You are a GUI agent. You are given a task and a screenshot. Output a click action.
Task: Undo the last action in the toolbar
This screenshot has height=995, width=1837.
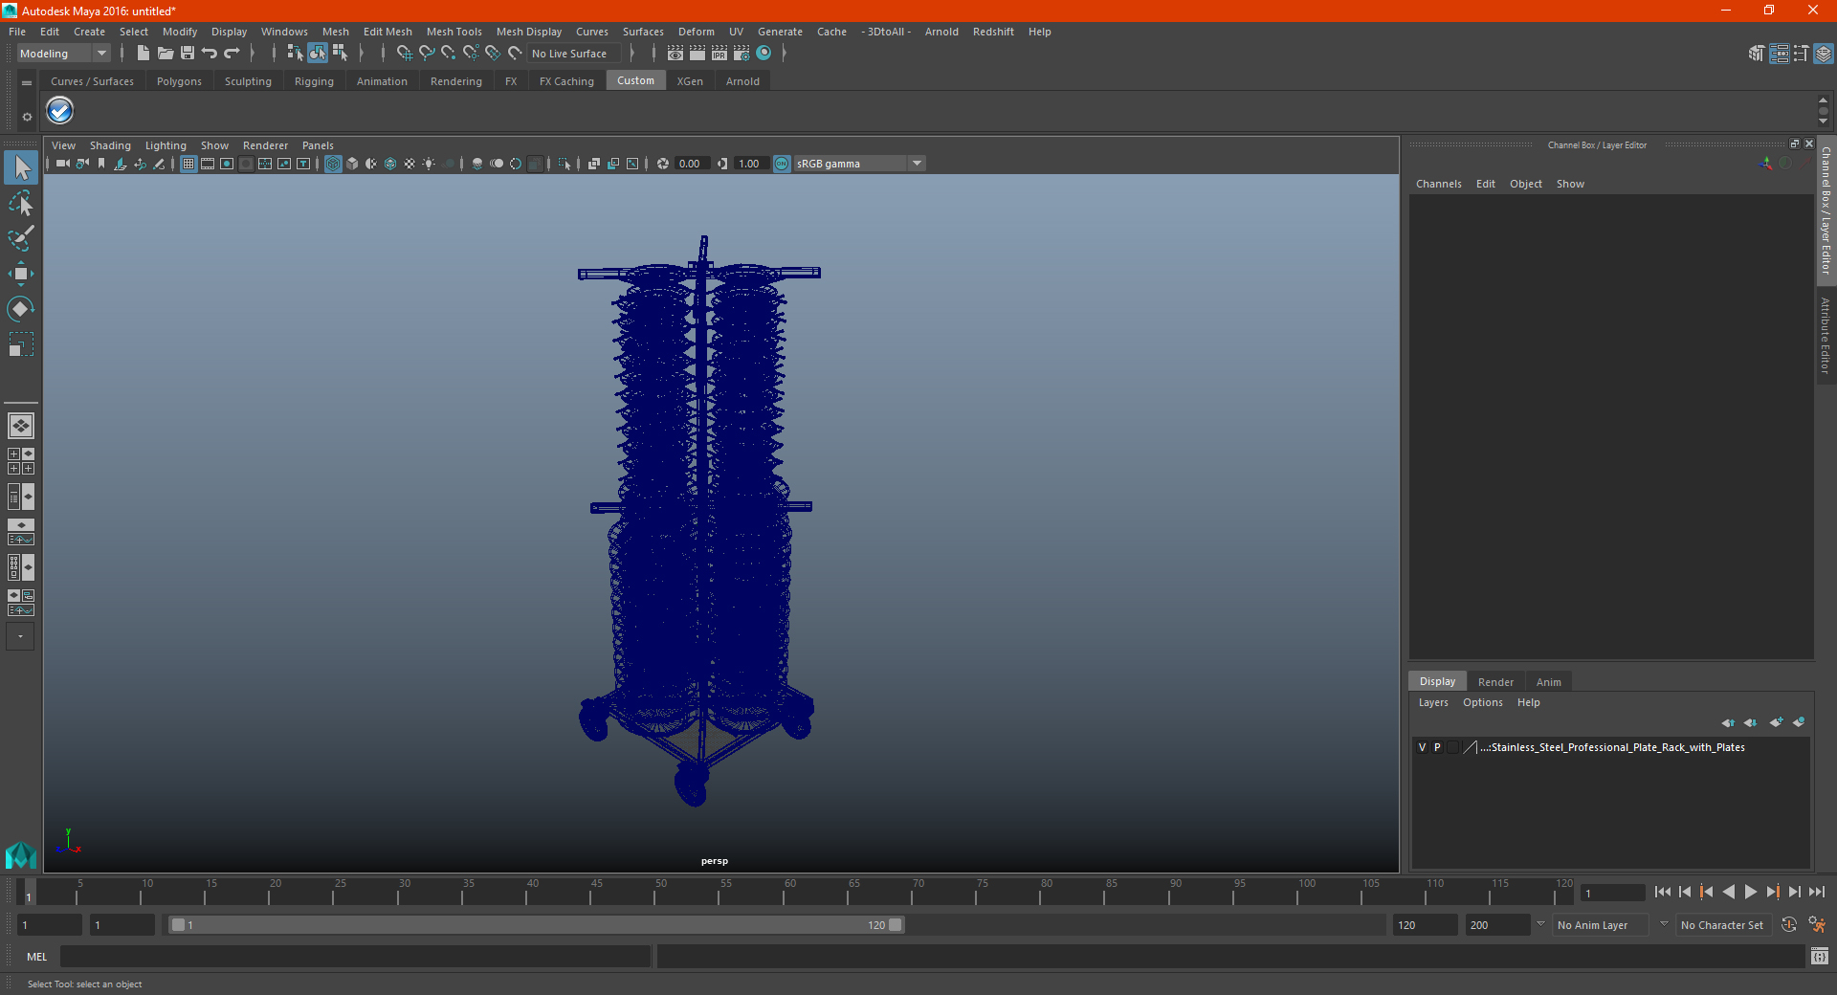pos(210,54)
